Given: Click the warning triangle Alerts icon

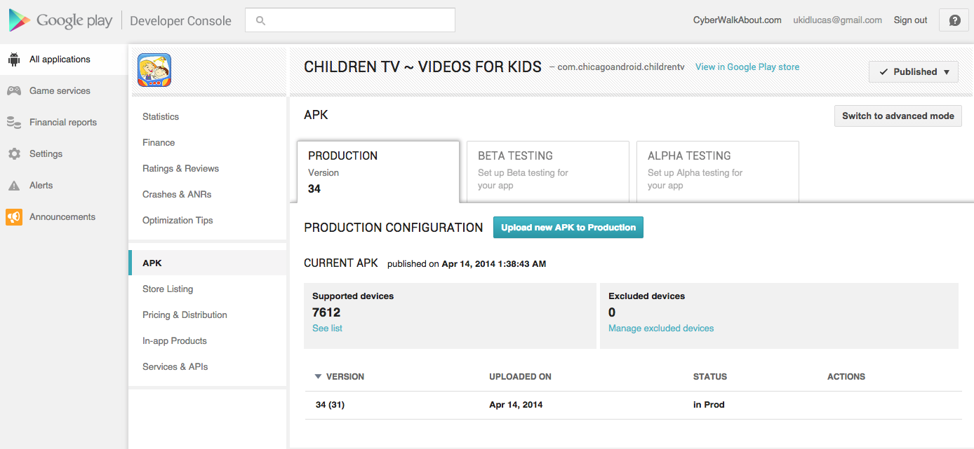Looking at the screenshot, I should pyautogui.click(x=14, y=186).
